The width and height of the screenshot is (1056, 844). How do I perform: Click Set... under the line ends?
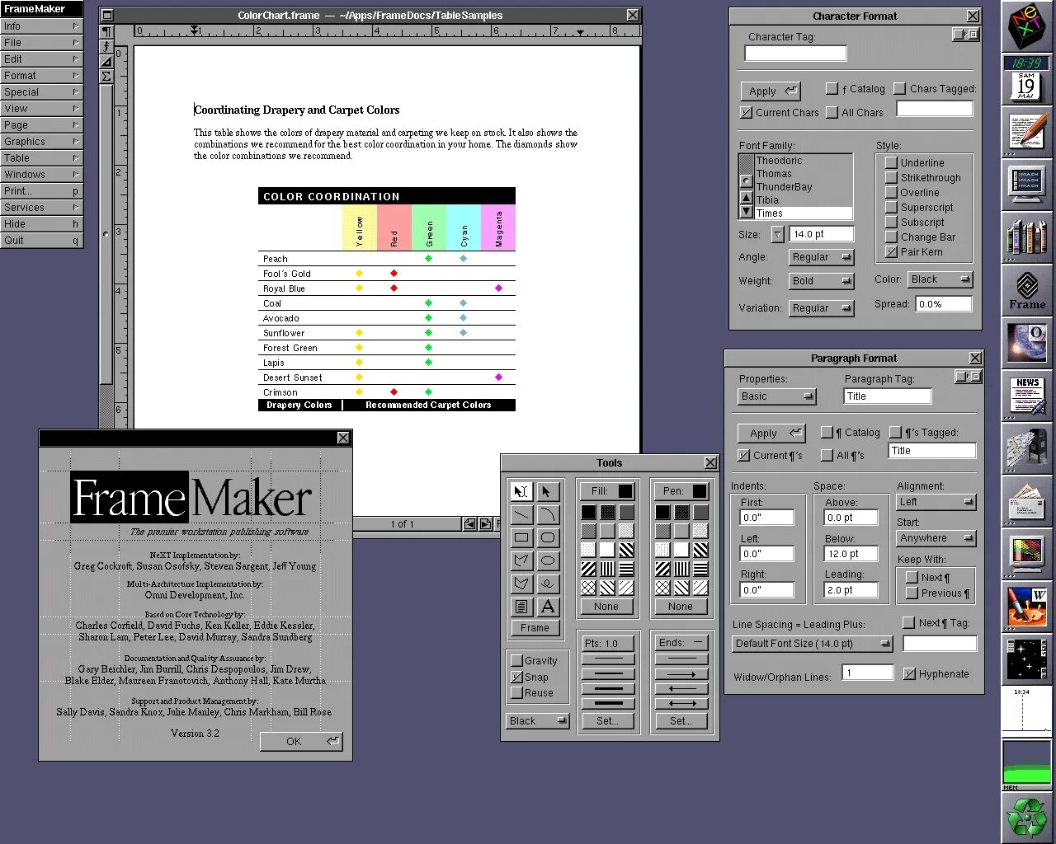tap(681, 720)
